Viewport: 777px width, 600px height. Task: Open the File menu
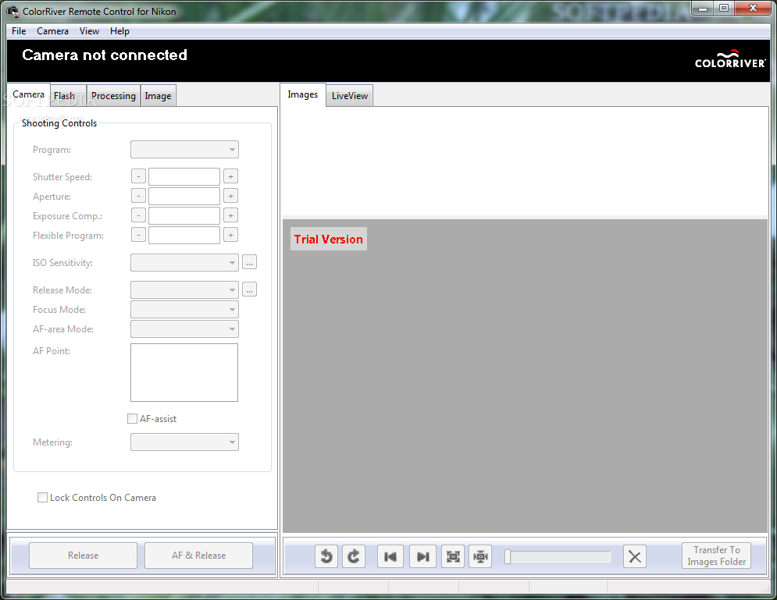click(19, 31)
